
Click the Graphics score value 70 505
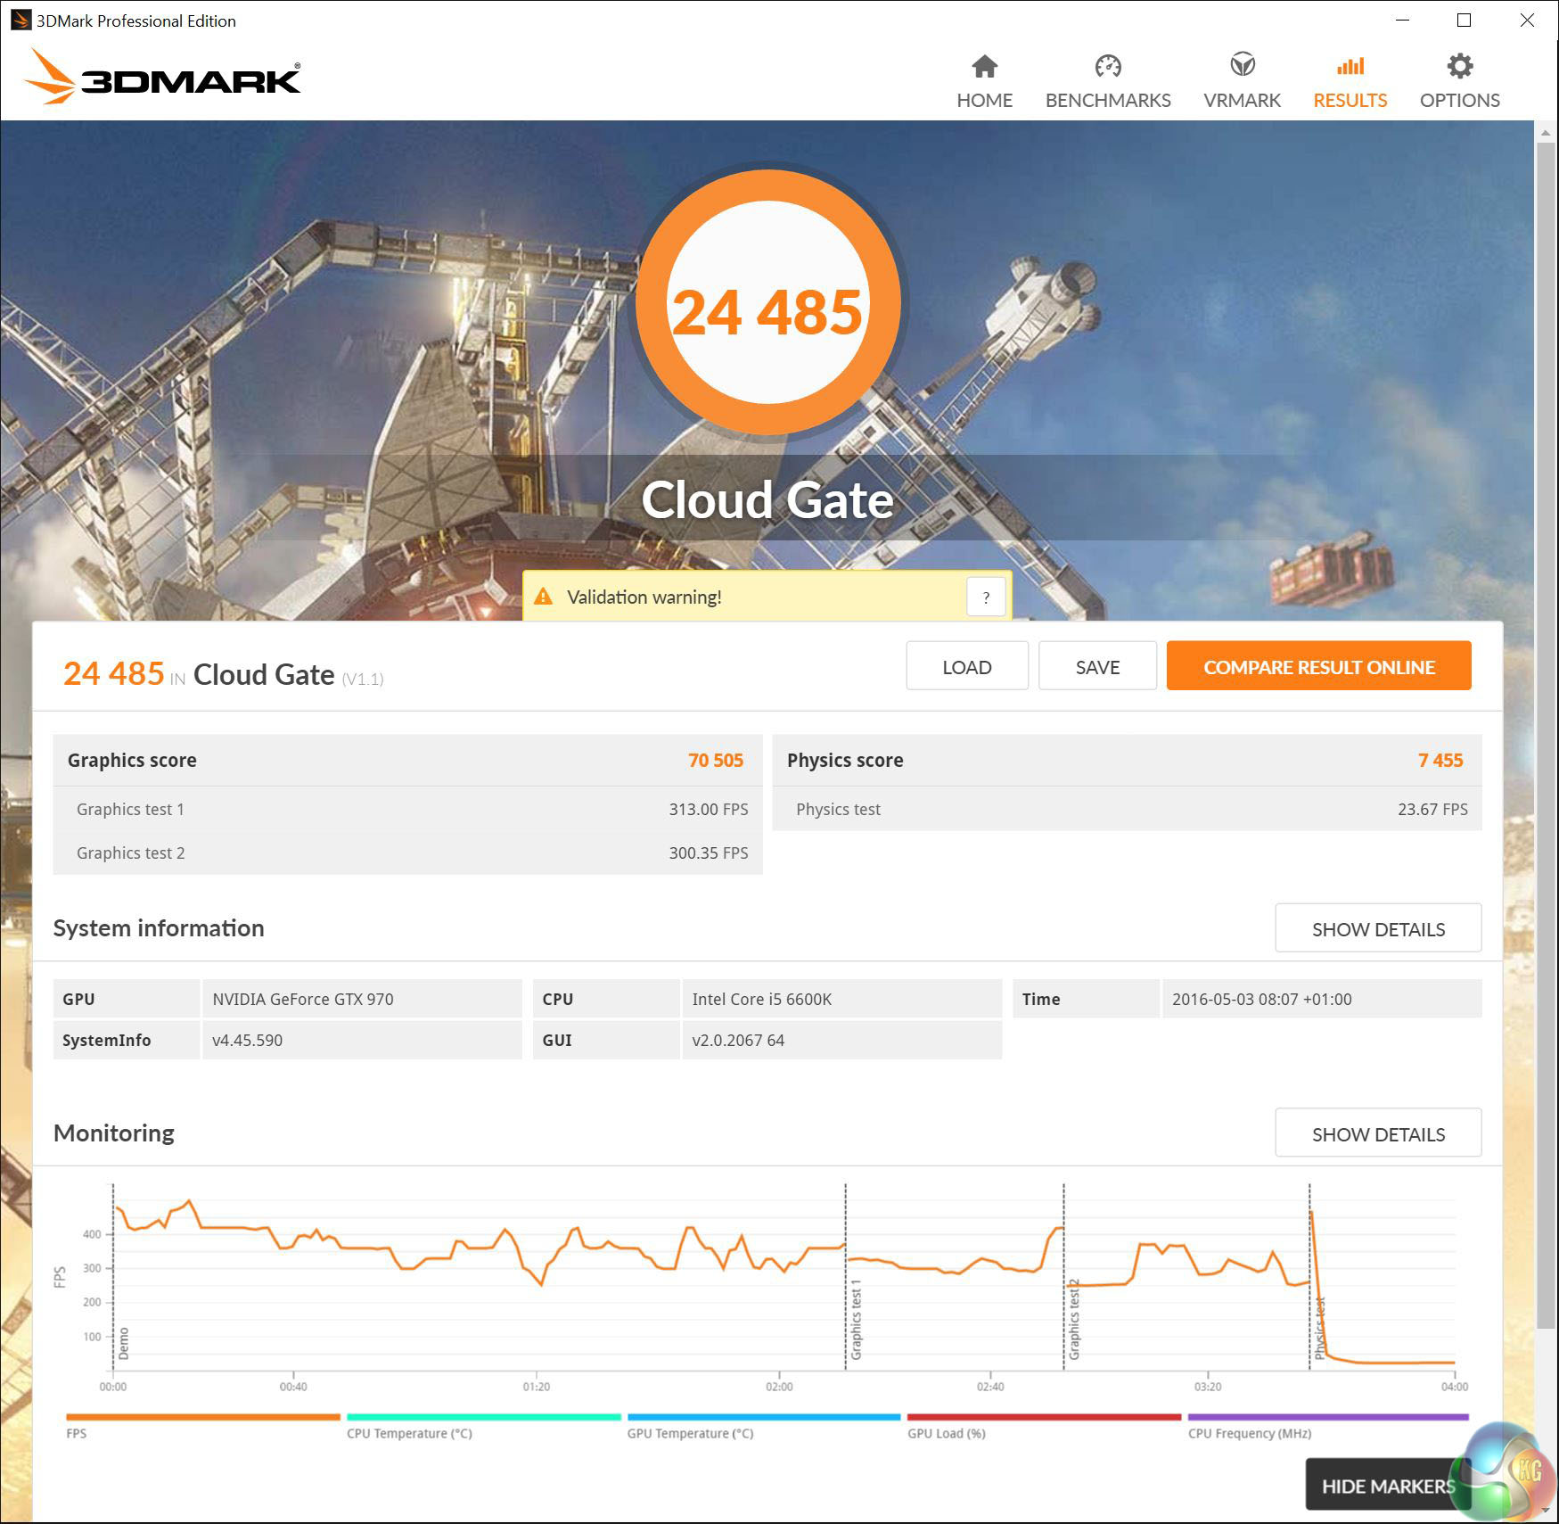(716, 760)
